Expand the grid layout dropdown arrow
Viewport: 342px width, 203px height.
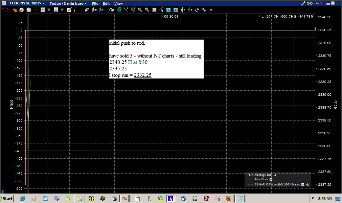point(49,10)
